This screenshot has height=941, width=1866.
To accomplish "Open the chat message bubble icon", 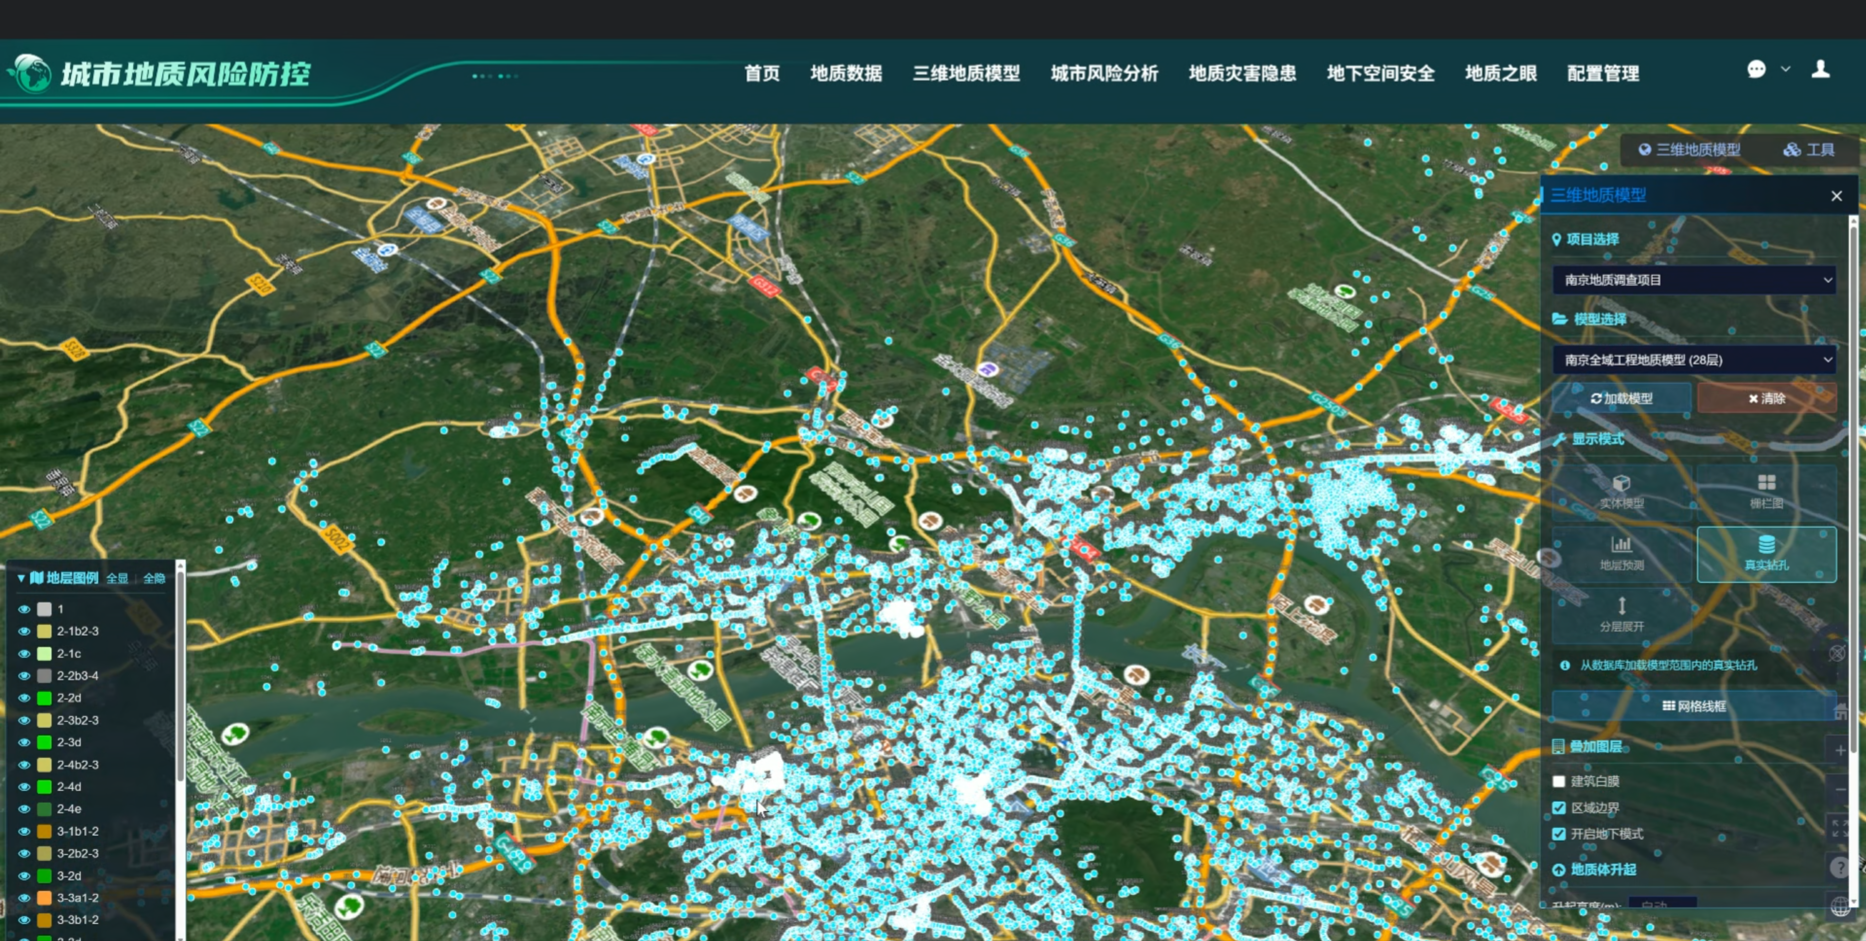I will (1756, 69).
